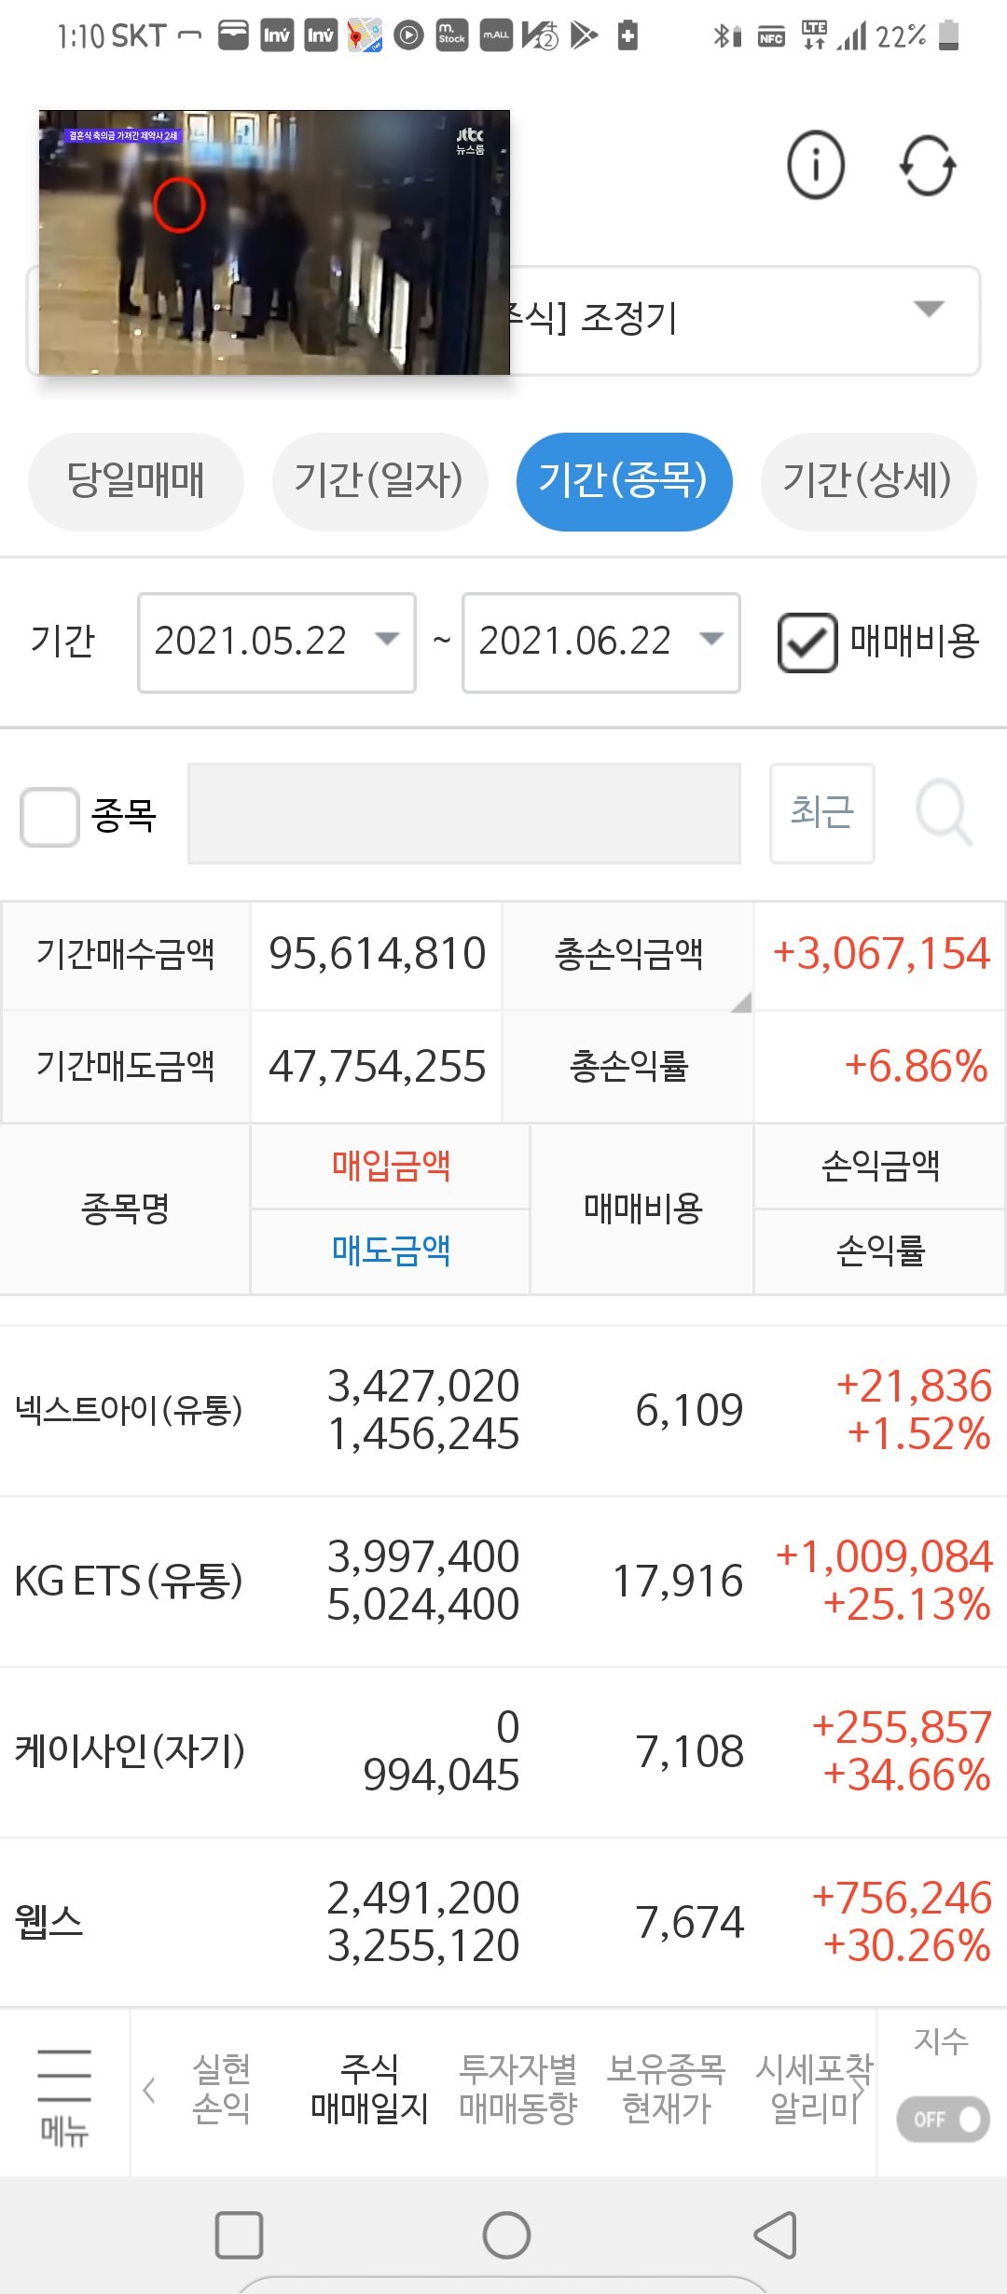This screenshot has height=2294, width=1007.
Task: Switch to the 당일매매 tab
Action: point(136,481)
